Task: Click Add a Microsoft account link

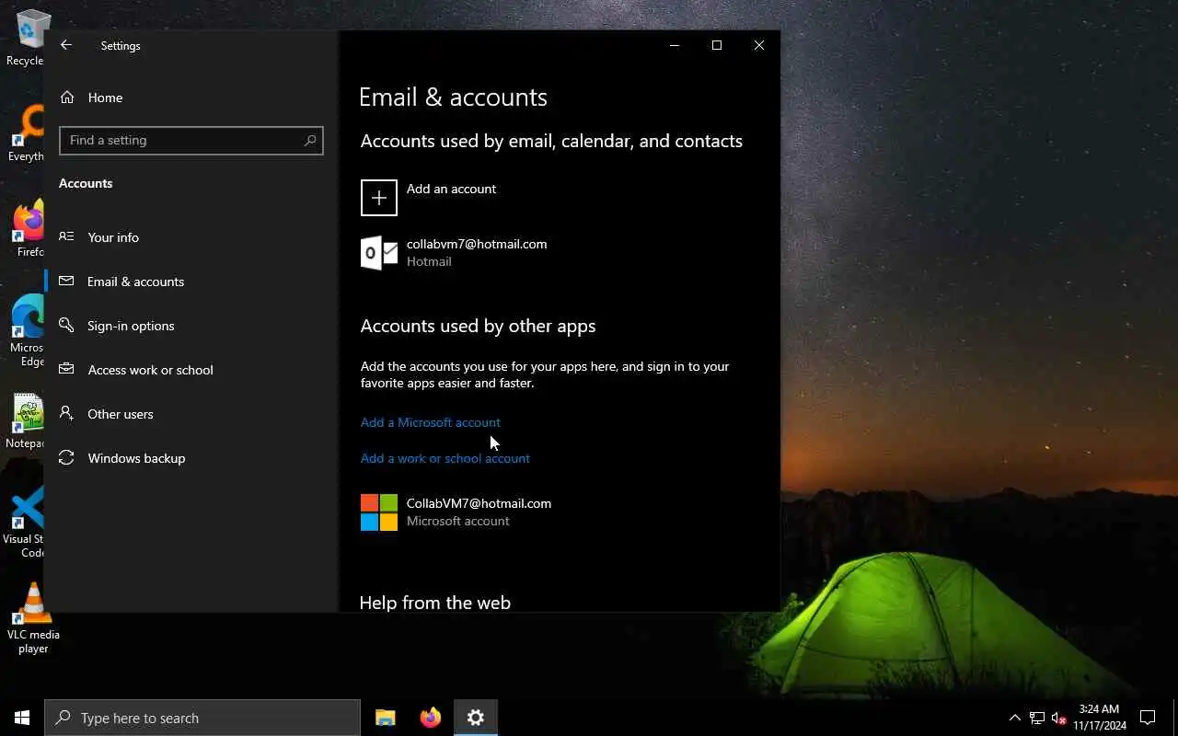Action: tap(431, 422)
